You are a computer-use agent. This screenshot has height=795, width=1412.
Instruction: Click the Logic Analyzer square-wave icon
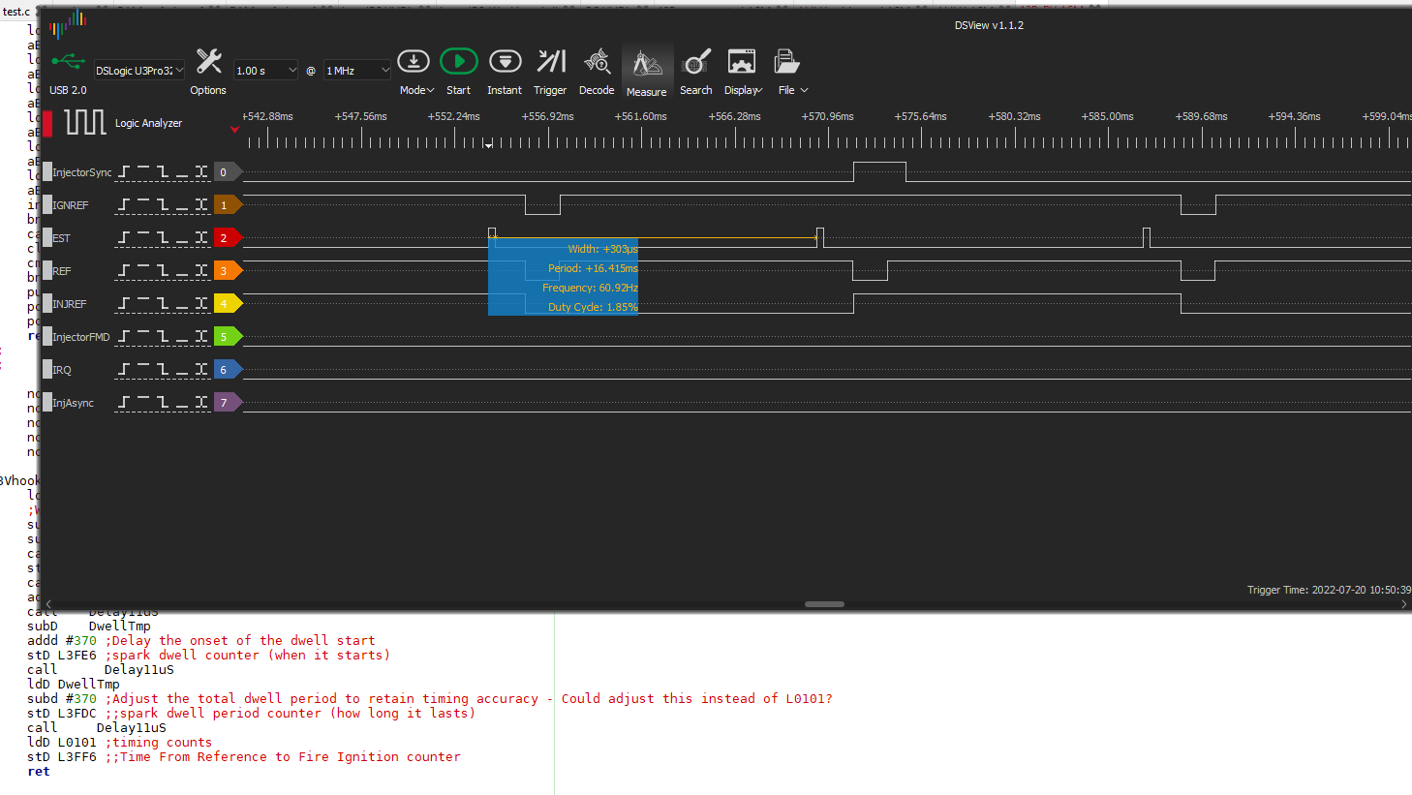[x=85, y=122]
